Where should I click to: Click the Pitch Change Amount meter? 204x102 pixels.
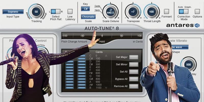[102, 36]
